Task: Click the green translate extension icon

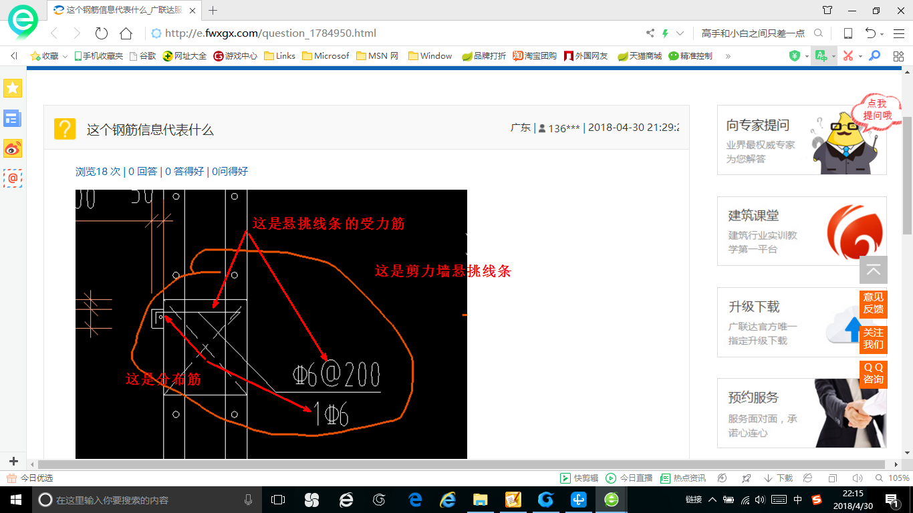Action: pyautogui.click(x=821, y=56)
